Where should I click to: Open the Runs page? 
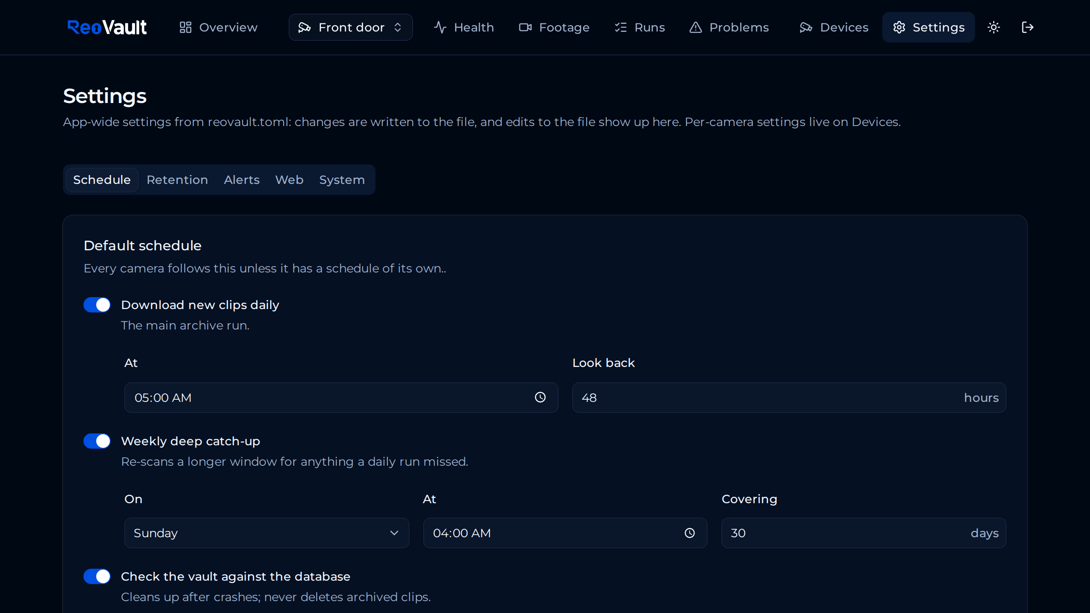click(640, 27)
